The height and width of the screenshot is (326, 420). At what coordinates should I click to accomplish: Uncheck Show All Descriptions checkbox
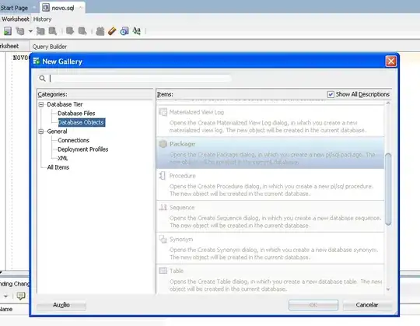pos(331,94)
